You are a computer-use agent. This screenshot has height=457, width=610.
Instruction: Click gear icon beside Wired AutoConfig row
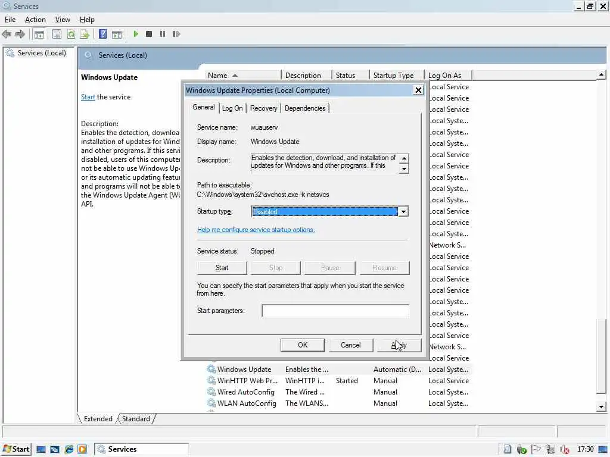tap(211, 392)
